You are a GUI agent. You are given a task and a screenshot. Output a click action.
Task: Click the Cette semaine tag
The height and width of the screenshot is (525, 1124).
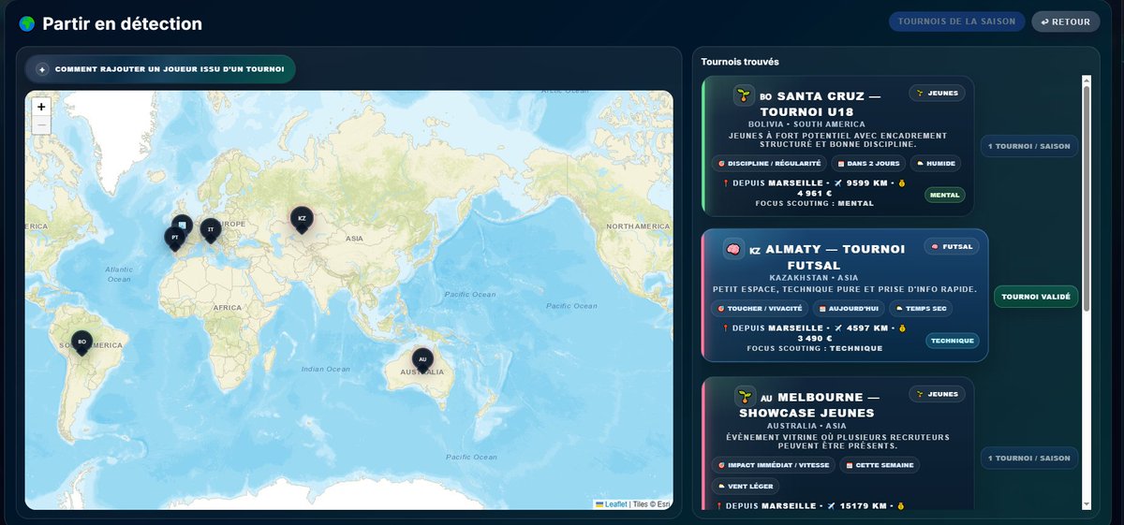coord(880,465)
